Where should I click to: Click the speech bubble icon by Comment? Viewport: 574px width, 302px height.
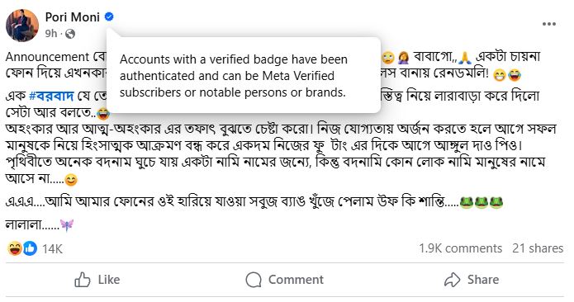coord(254,280)
